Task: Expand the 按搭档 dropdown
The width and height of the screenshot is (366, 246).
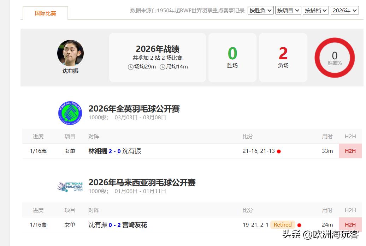Action: [316, 10]
